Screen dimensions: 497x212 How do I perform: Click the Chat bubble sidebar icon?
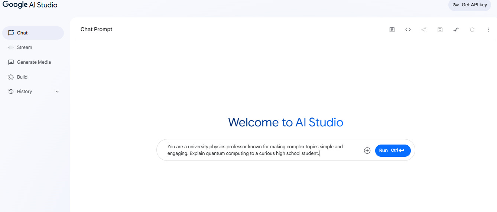click(11, 33)
